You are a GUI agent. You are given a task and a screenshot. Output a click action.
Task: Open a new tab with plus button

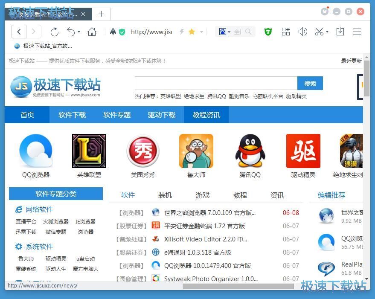click(102, 14)
